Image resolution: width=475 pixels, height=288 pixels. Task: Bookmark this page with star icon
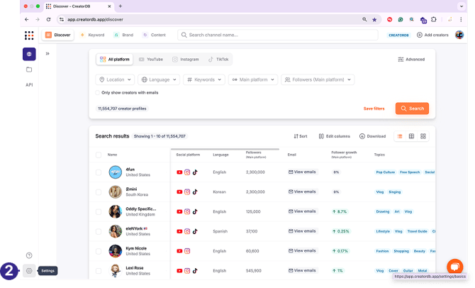tap(374, 20)
